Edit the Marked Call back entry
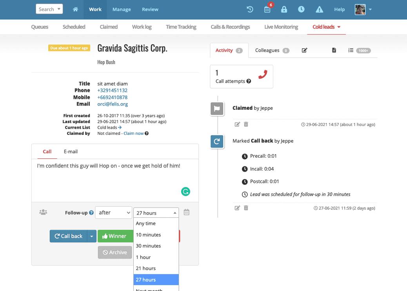The image size is (407, 291). pos(237,208)
